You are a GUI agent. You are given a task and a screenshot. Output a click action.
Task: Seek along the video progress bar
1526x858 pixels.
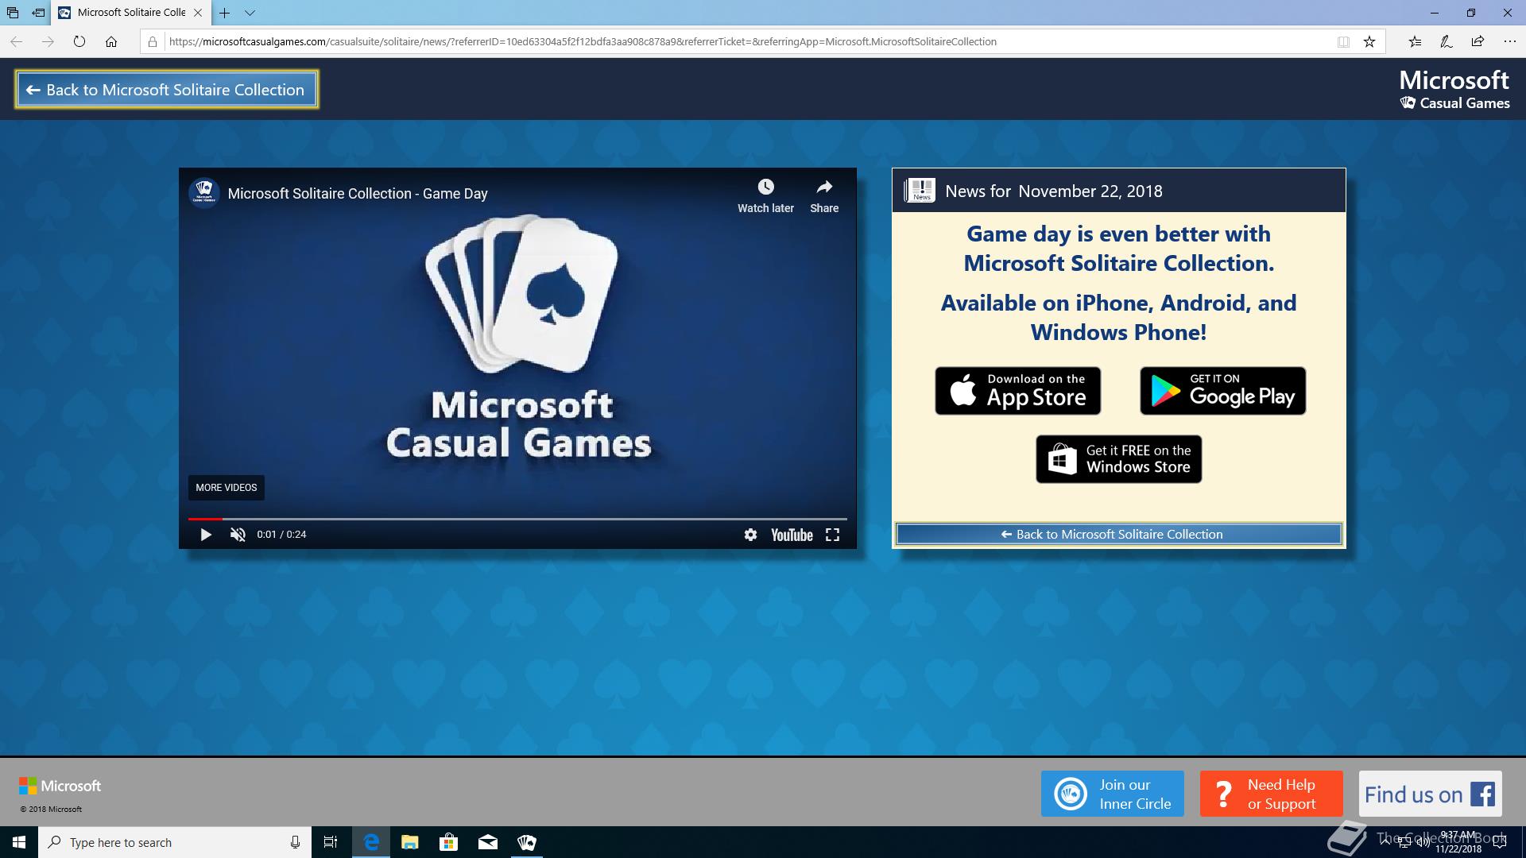[x=517, y=519]
